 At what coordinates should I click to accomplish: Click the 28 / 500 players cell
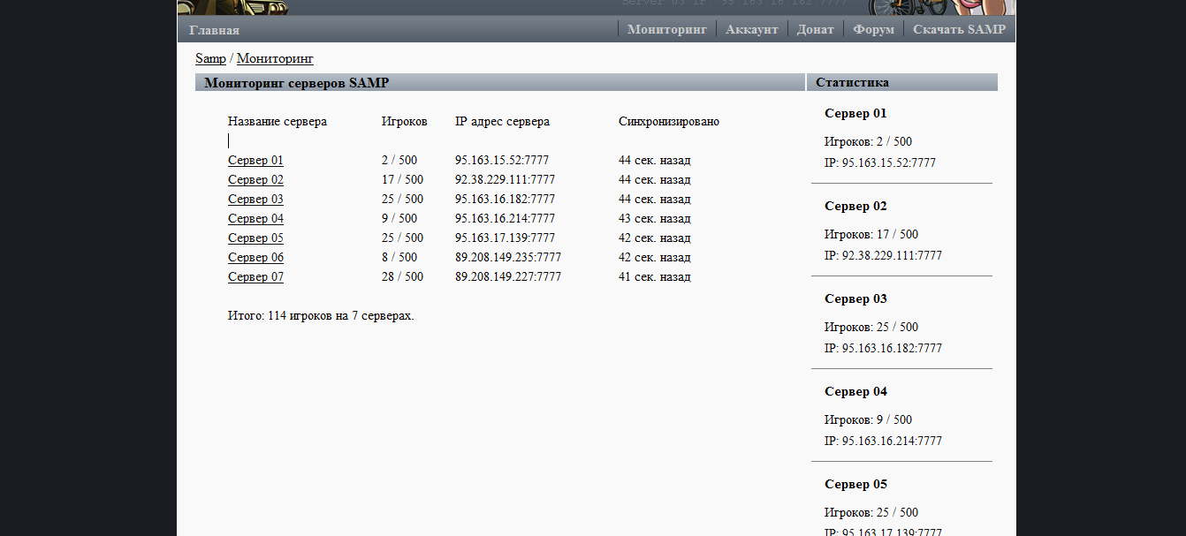[x=402, y=277]
